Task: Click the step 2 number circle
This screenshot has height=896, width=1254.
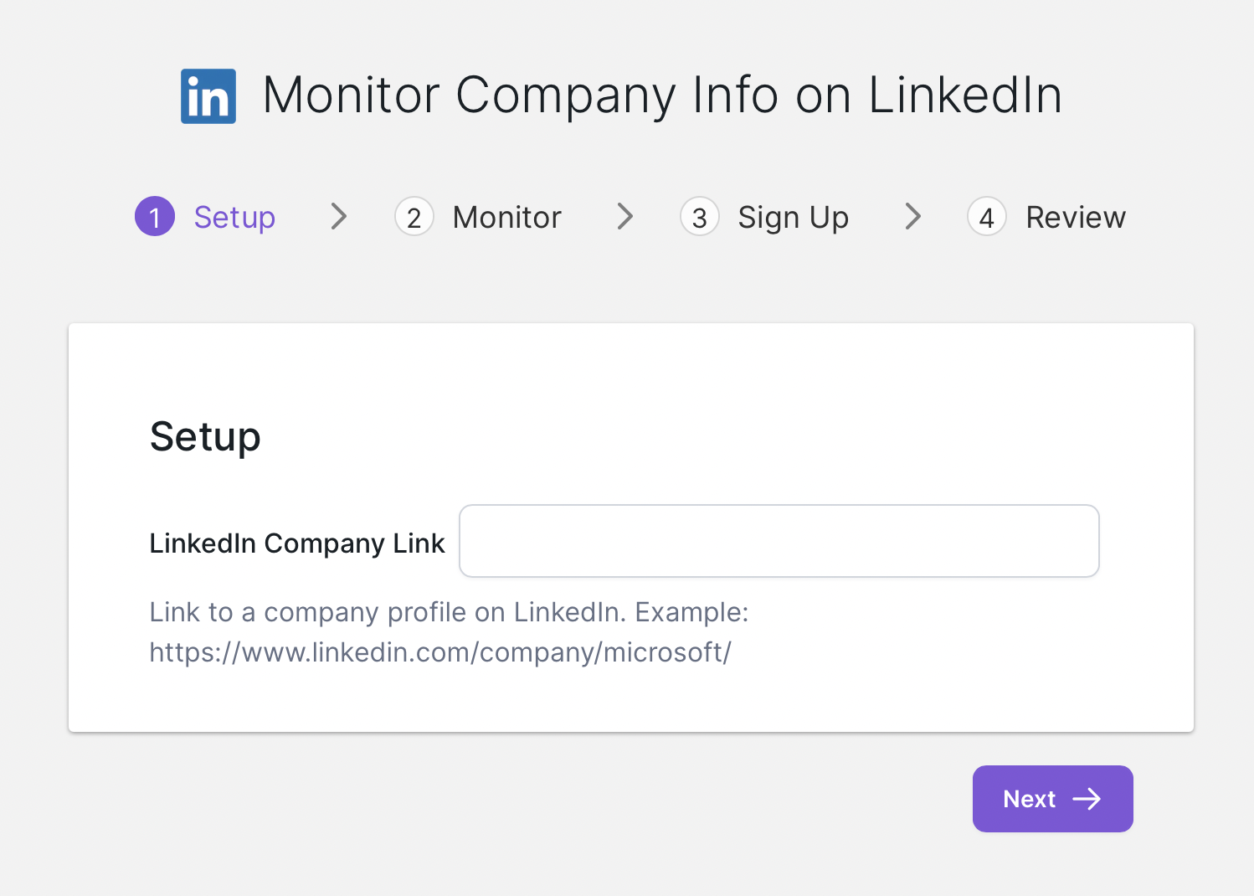Action: (x=414, y=217)
